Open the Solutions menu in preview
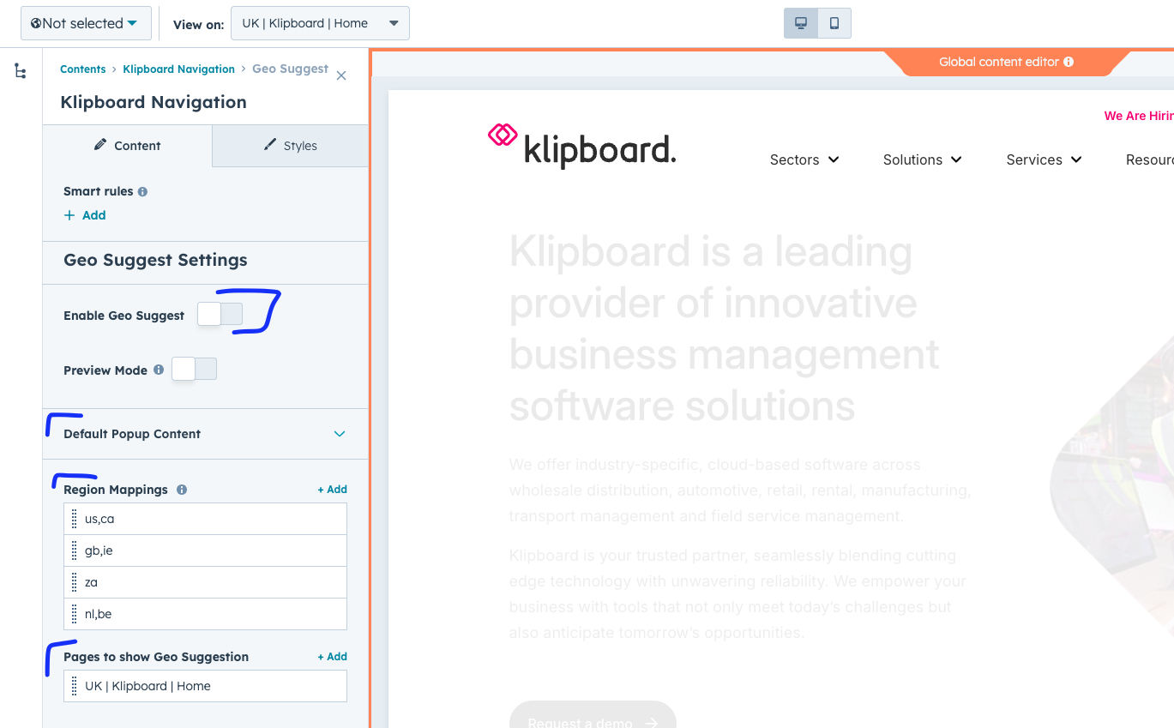The width and height of the screenshot is (1174, 728). [923, 159]
